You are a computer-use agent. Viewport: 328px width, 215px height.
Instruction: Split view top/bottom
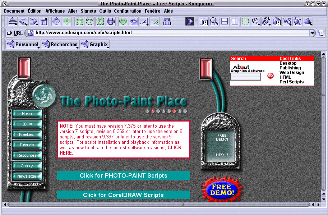click(225, 21)
